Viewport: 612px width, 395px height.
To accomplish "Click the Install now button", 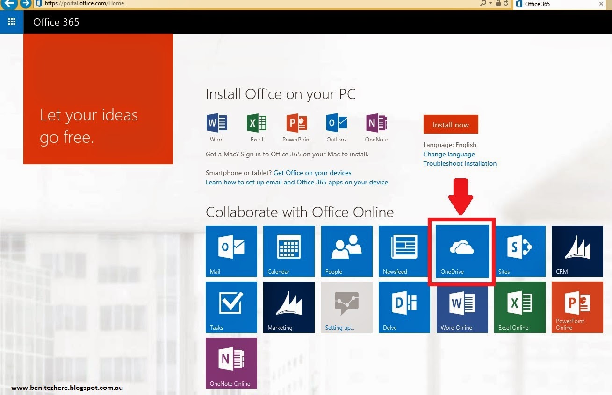I will coord(451,124).
